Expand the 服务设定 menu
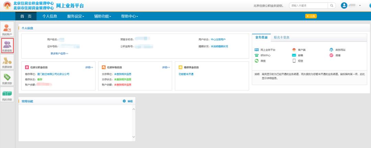Screen dimensions: 371x148 76,16
